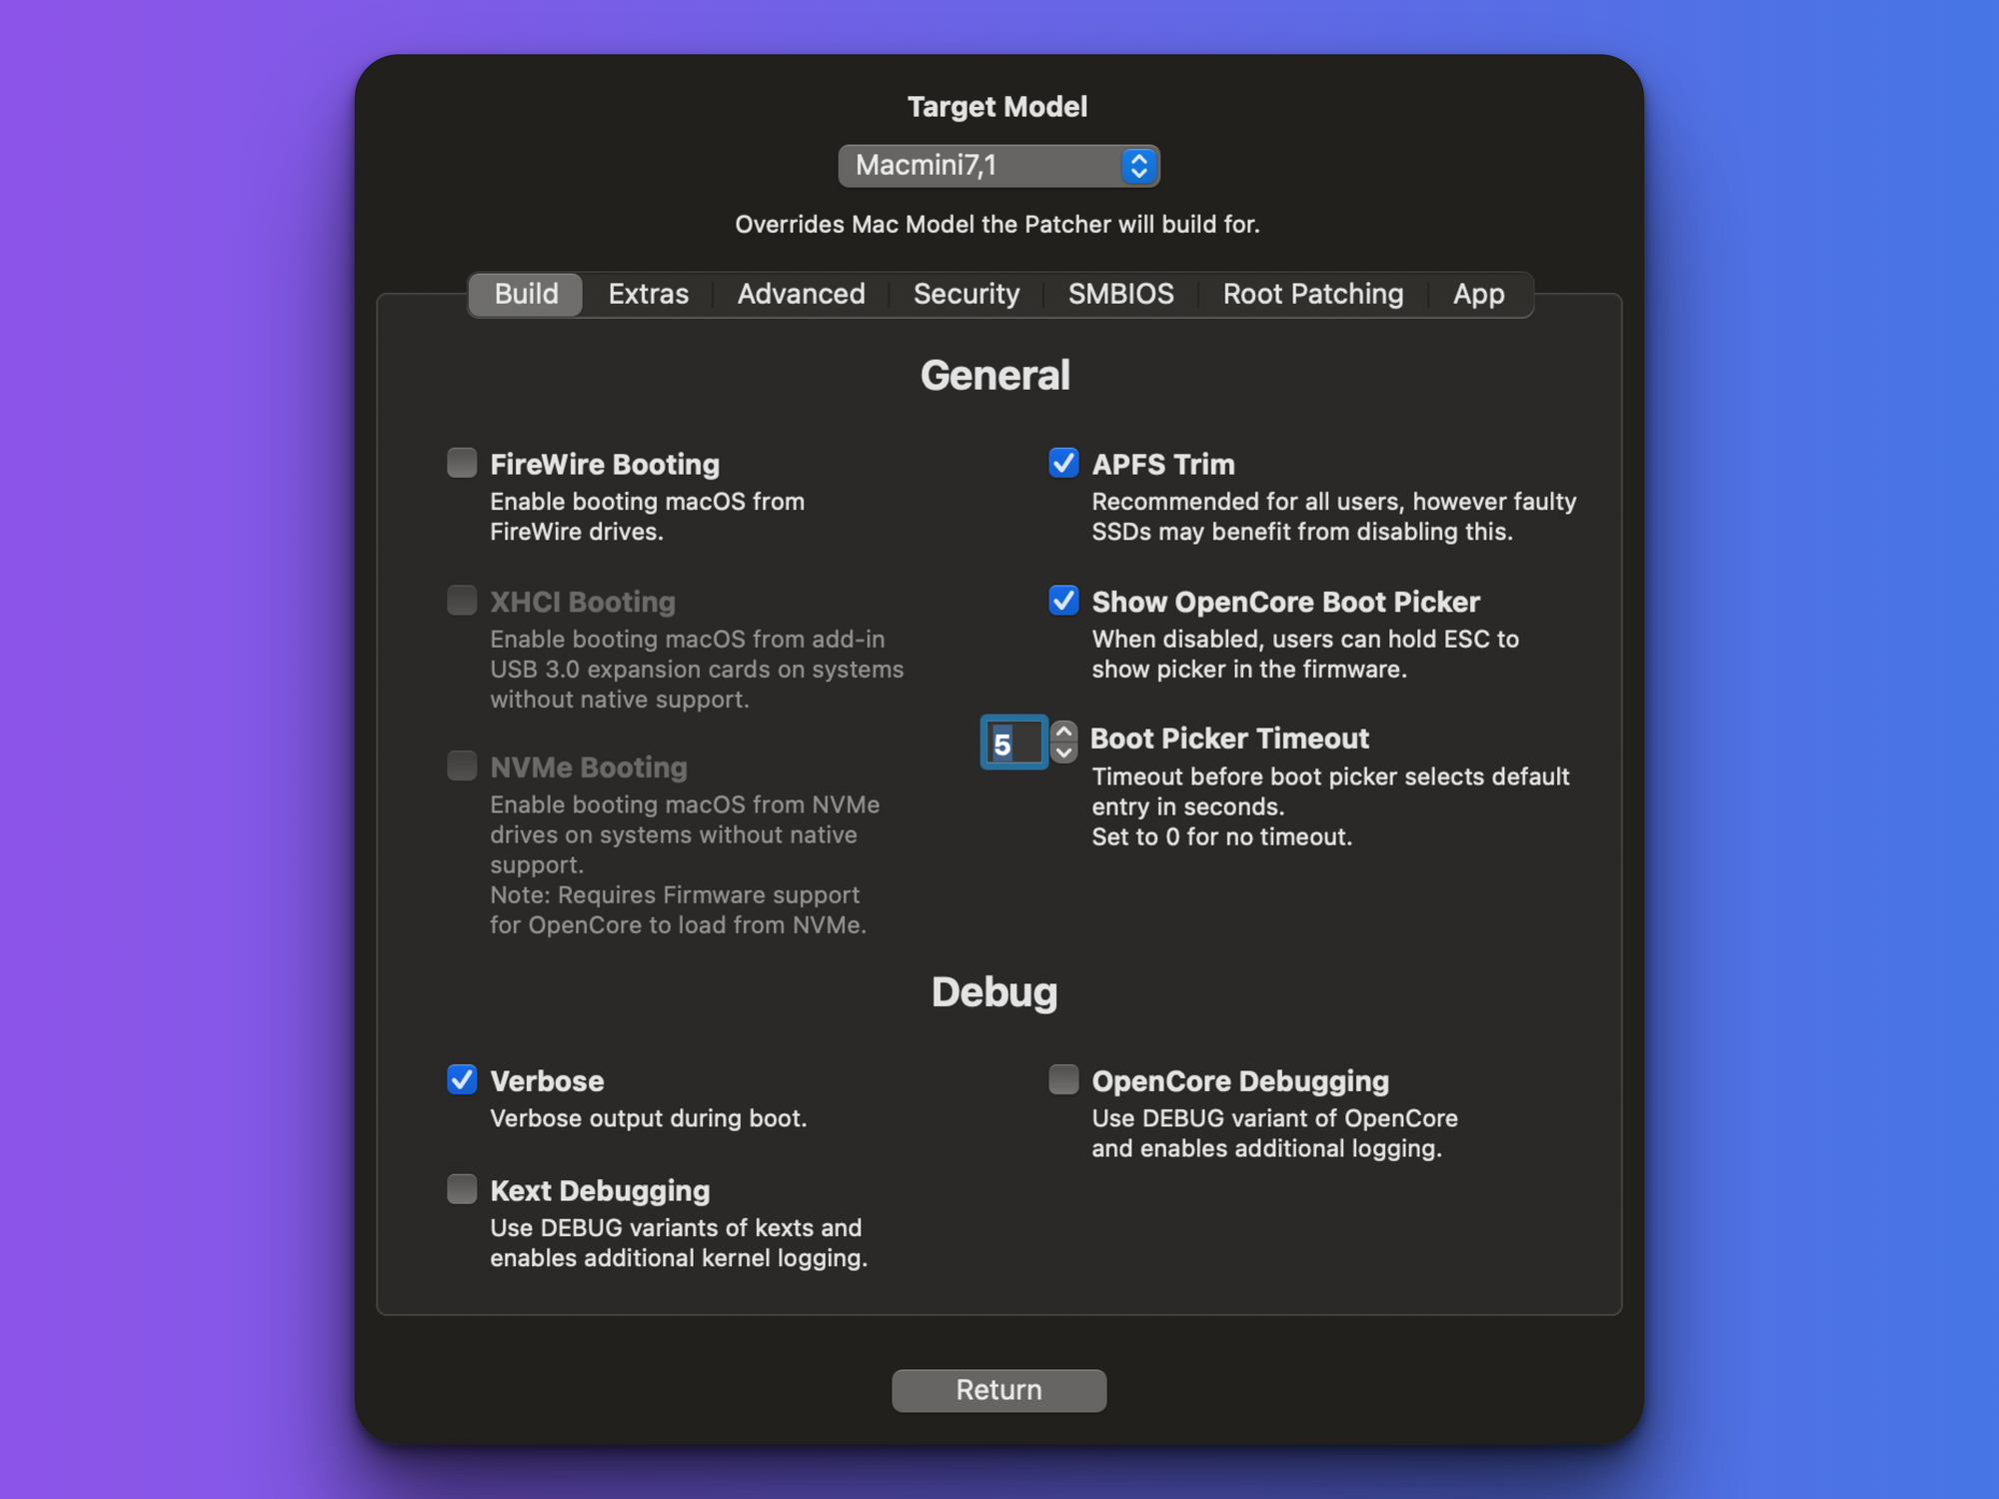Switch to Root Patching tab
The height and width of the screenshot is (1499, 1999).
[1313, 294]
